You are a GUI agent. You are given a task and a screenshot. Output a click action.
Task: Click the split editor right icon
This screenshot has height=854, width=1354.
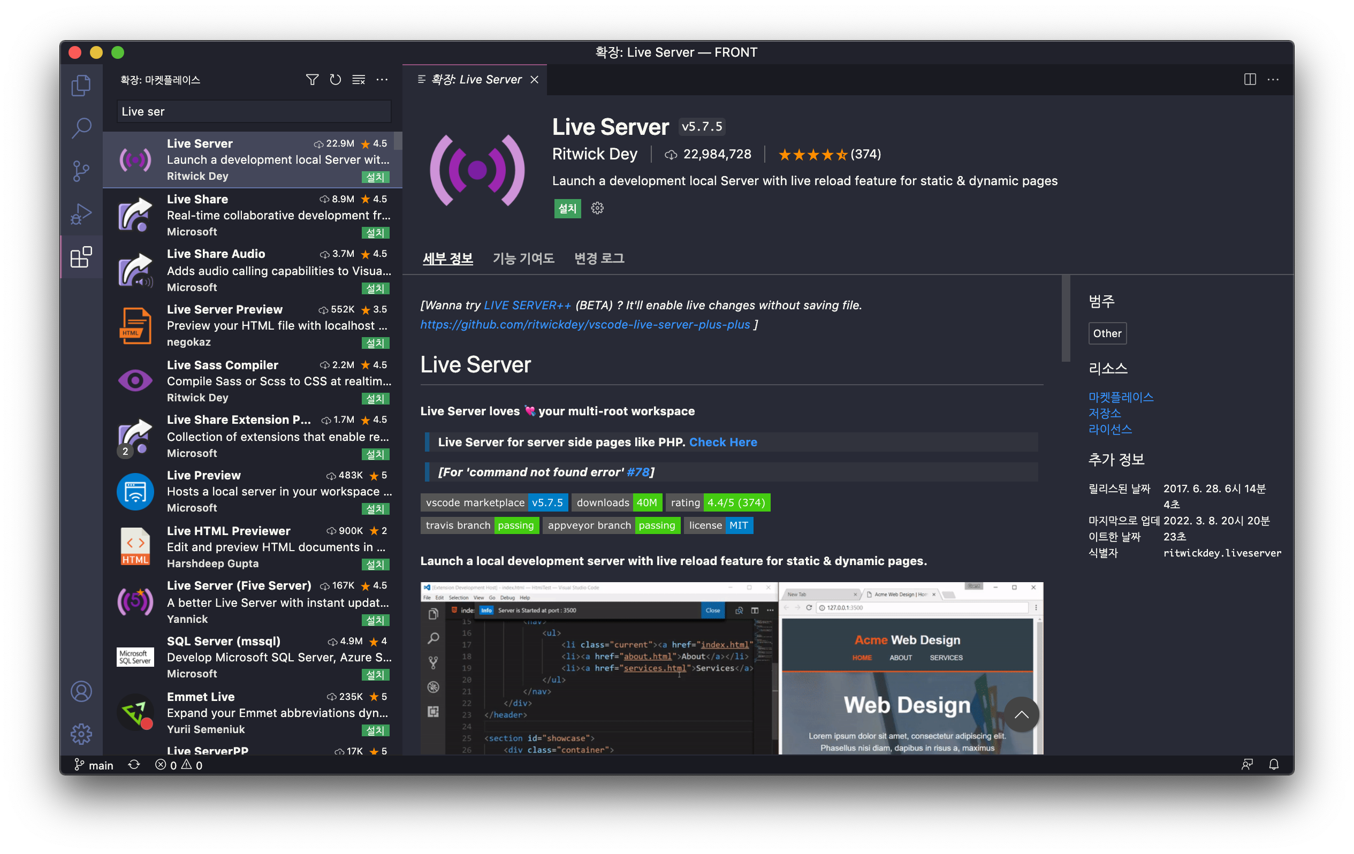click(1250, 79)
